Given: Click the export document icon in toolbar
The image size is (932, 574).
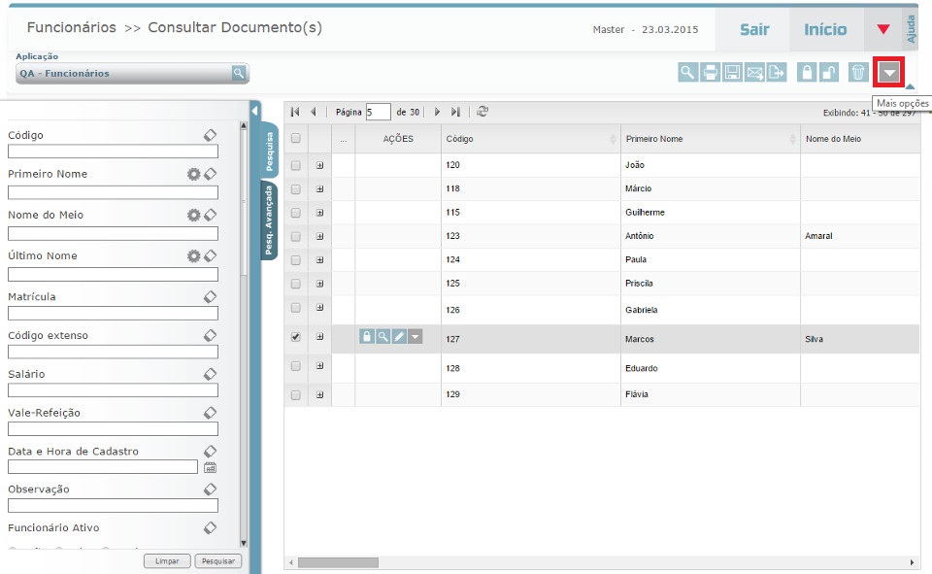Looking at the screenshot, I should point(777,72).
